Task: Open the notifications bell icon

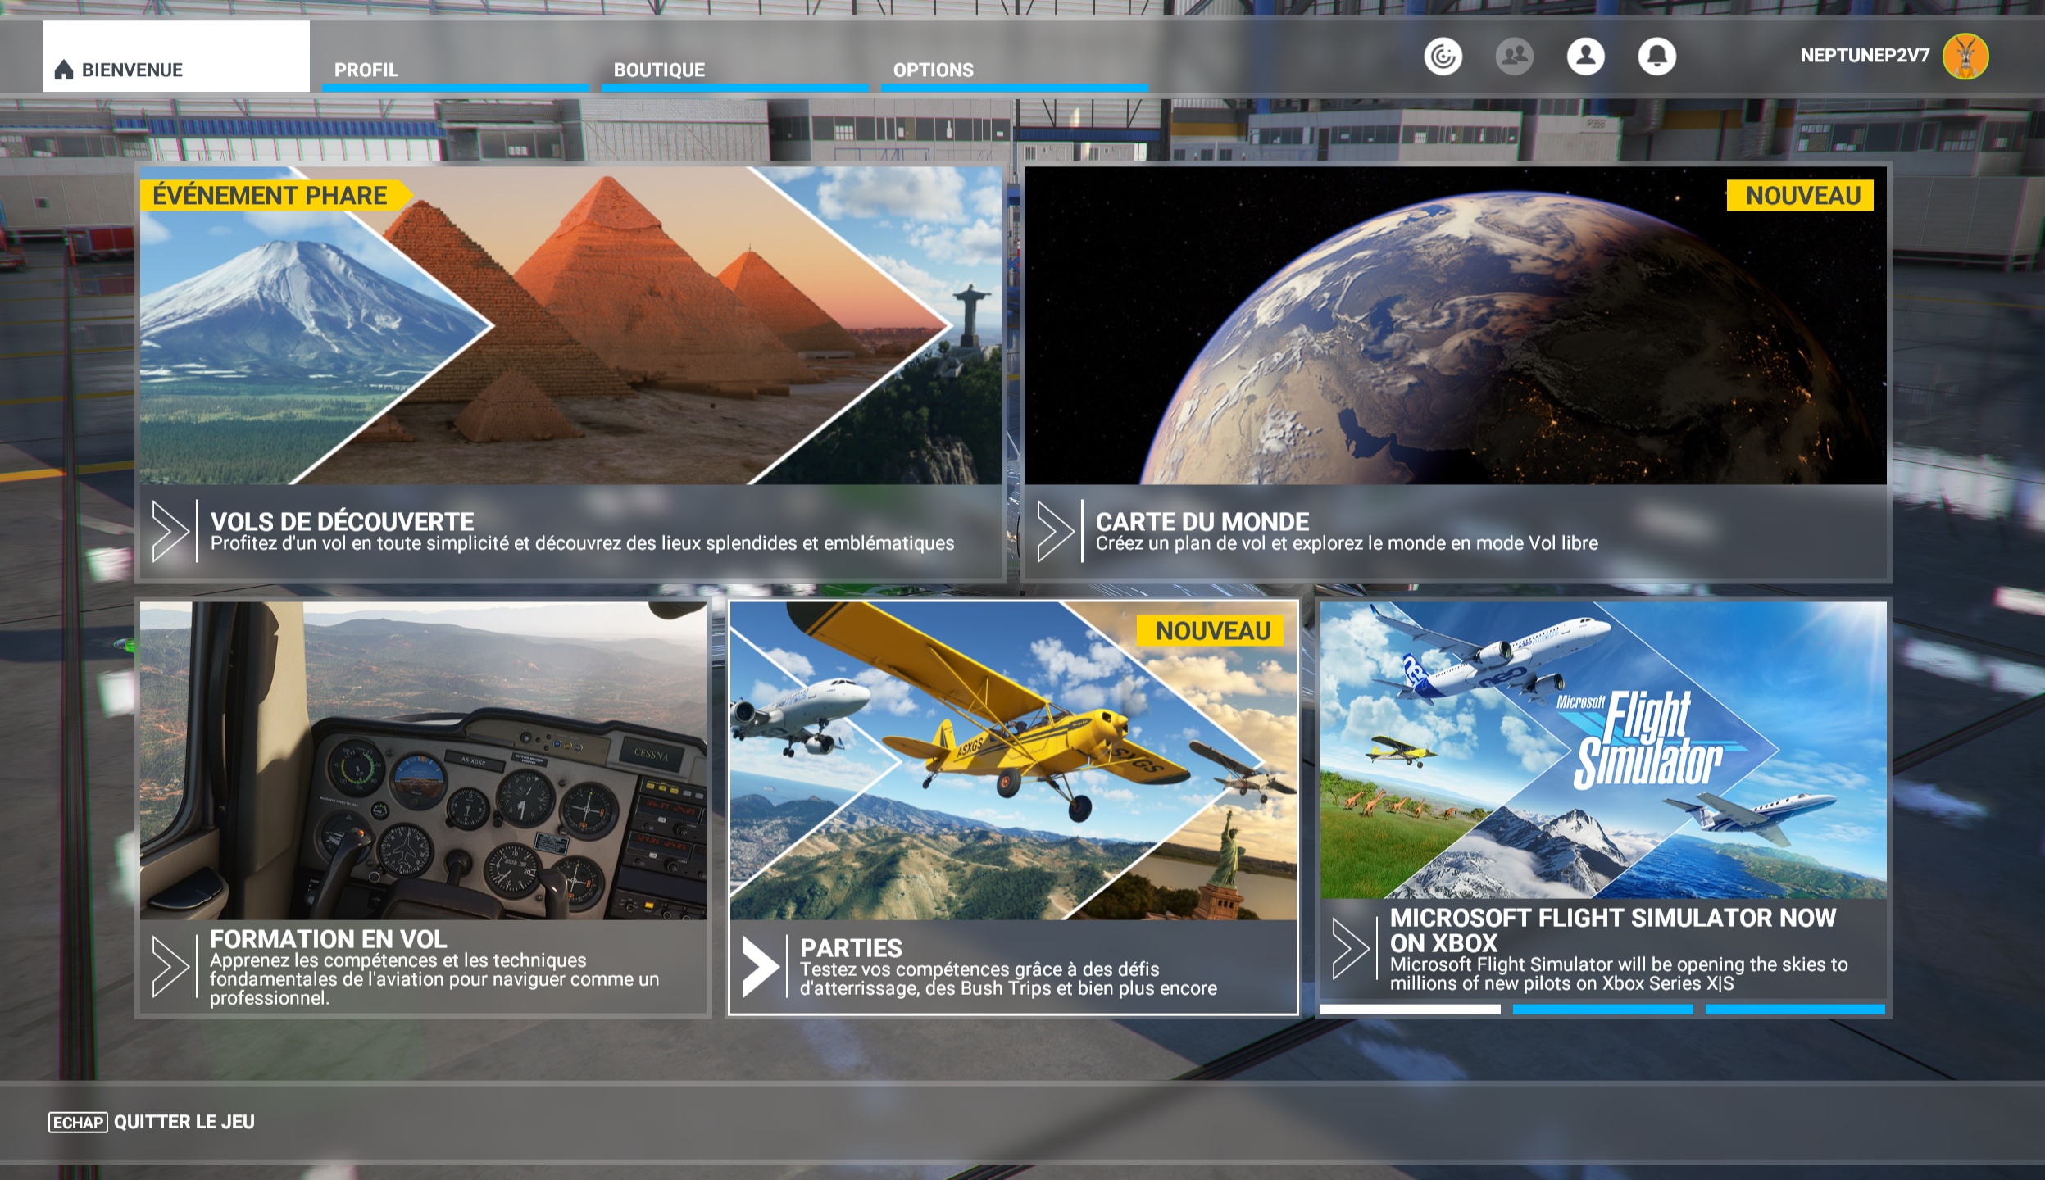Action: tap(1656, 57)
